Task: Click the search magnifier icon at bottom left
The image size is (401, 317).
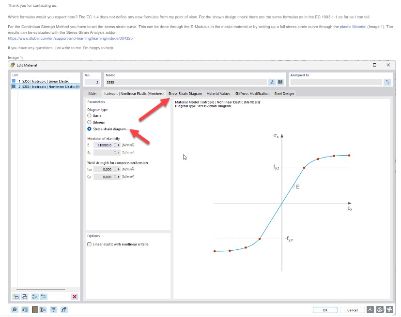Action: 15,310
